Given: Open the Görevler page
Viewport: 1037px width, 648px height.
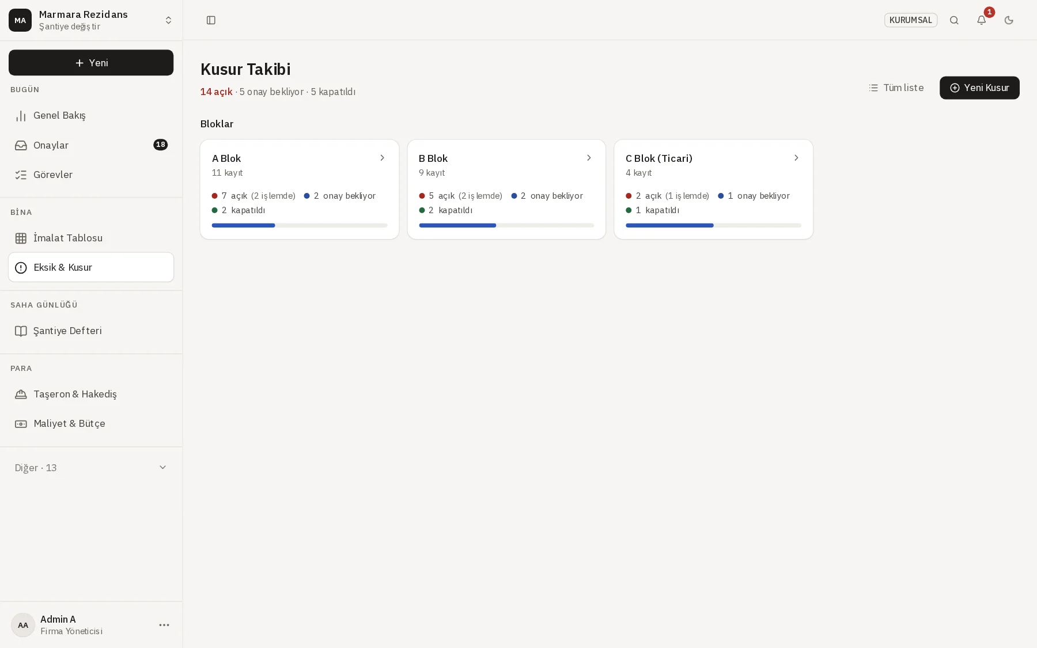Looking at the screenshot, I should tap(91, 175).
